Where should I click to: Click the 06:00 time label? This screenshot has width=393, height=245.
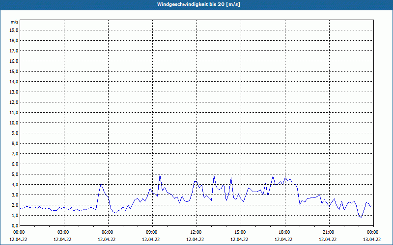(x=108, y=232)
